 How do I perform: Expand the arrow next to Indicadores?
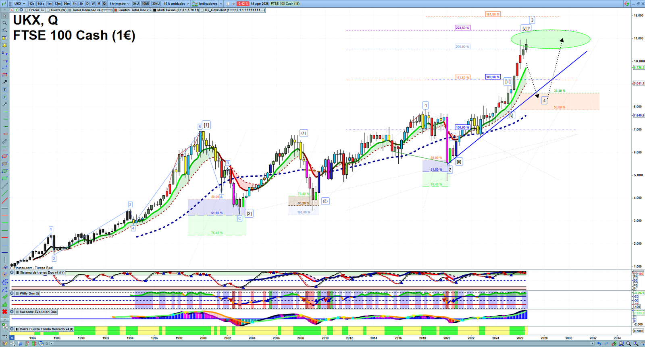click(221, 4)
